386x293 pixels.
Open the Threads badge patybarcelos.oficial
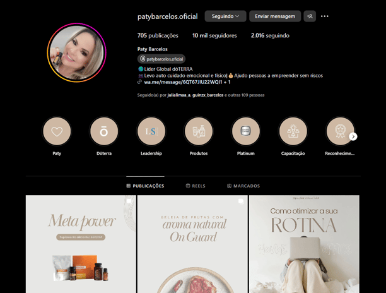click(161, 59)
